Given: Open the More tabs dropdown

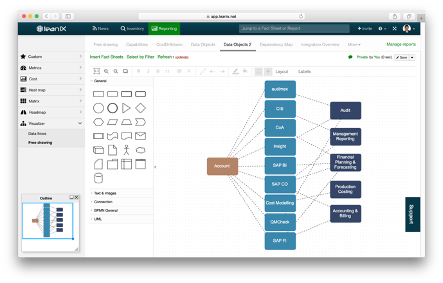Looking at the screenshot, I should click(x=354, y=44).
